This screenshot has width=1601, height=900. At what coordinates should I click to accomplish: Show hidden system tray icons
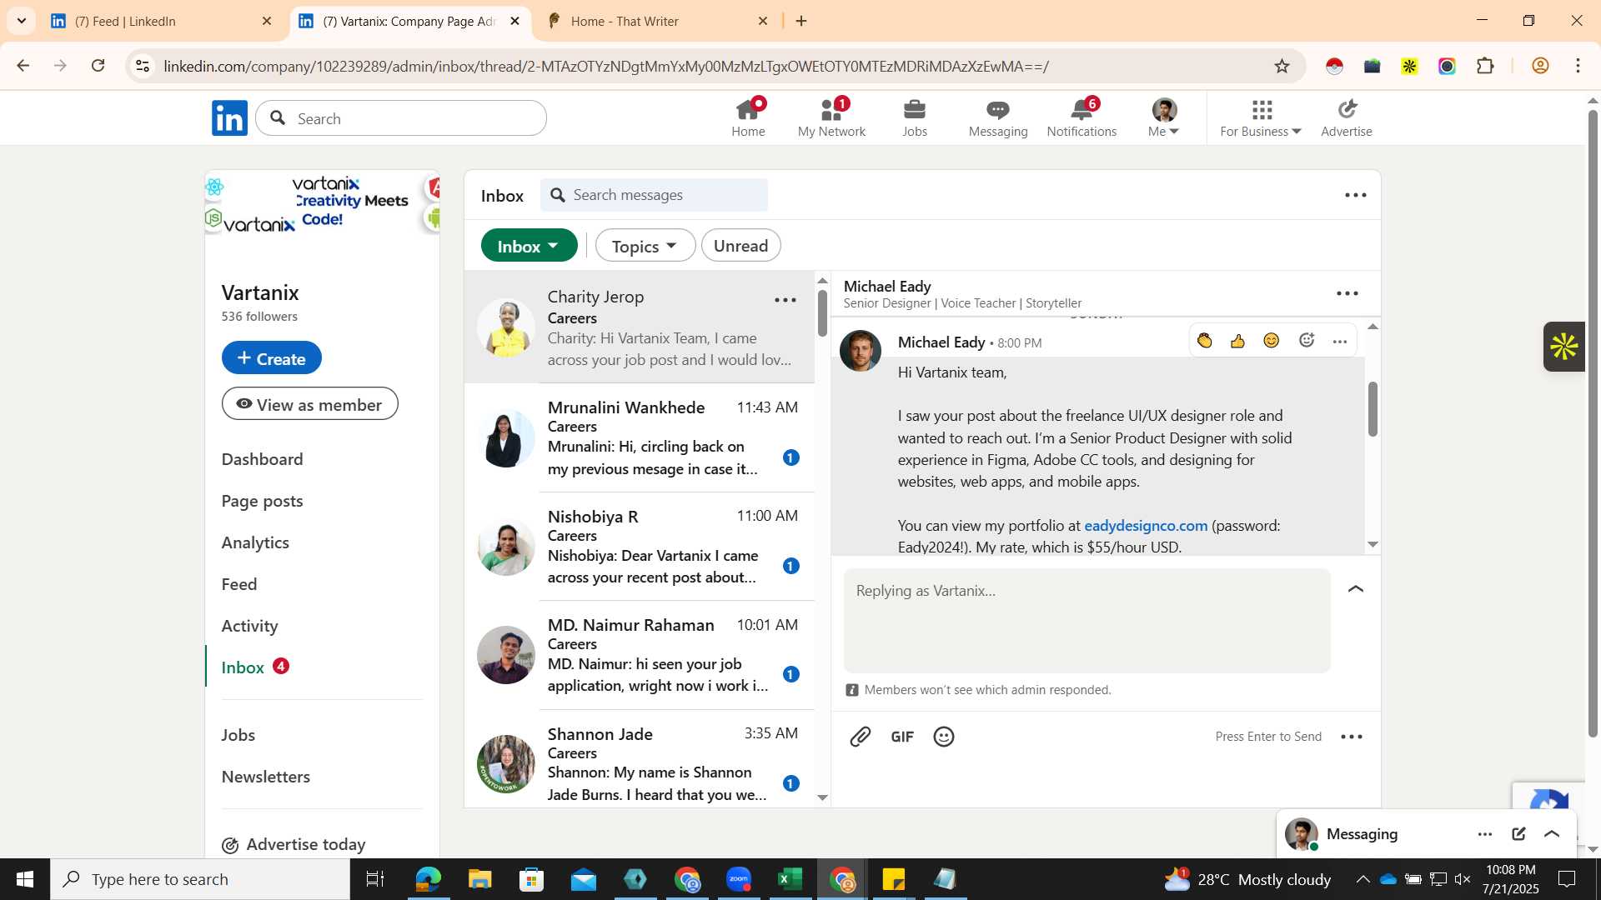1362,879
